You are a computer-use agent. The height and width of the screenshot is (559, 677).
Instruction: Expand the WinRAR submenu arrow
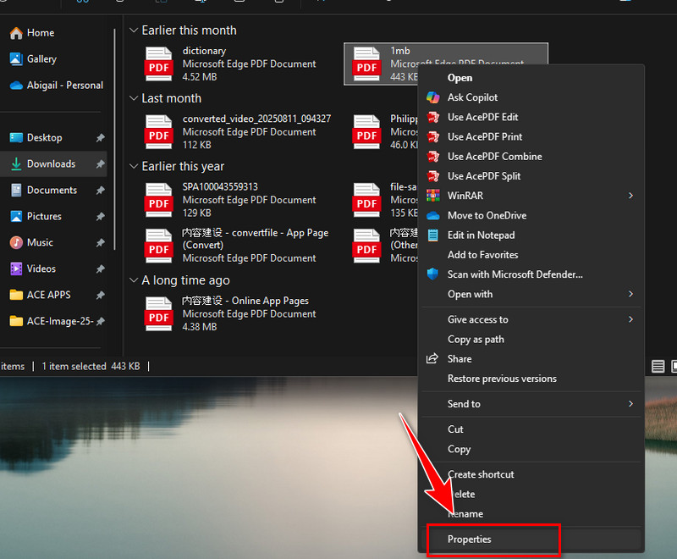[630, 196]
